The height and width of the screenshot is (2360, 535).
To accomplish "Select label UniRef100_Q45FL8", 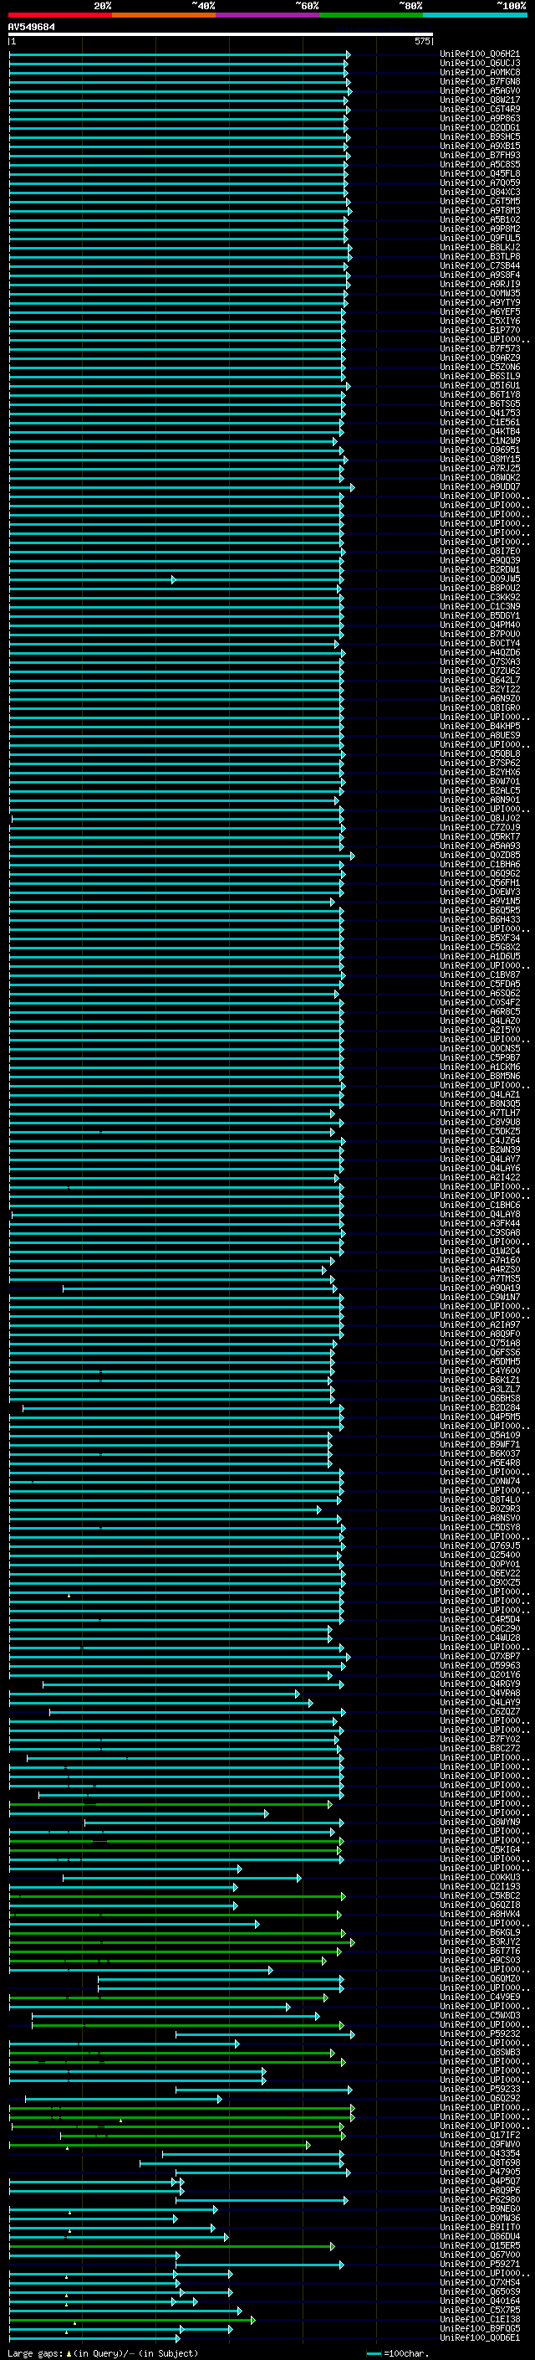I will pos(480,173).
